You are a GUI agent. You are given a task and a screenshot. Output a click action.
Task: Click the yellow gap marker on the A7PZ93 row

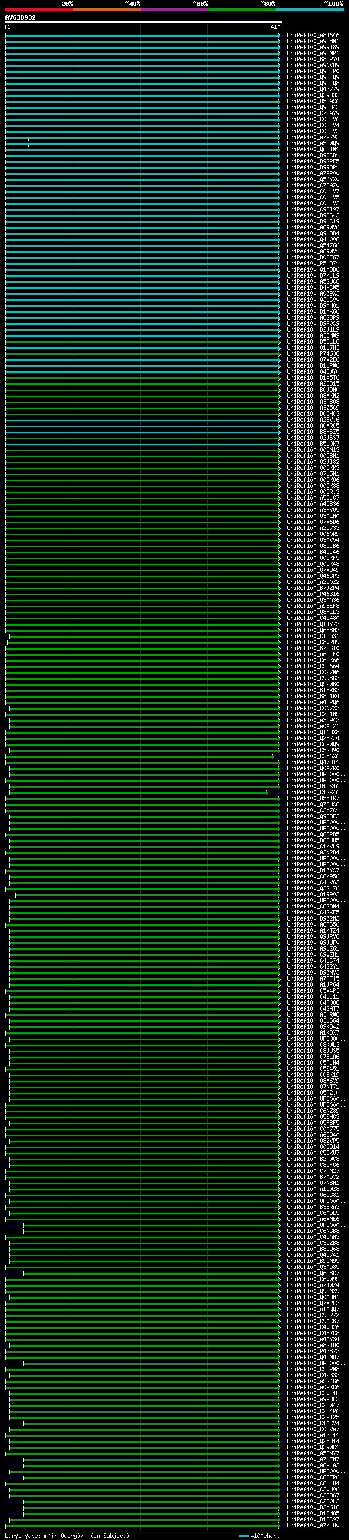[28, 140]
